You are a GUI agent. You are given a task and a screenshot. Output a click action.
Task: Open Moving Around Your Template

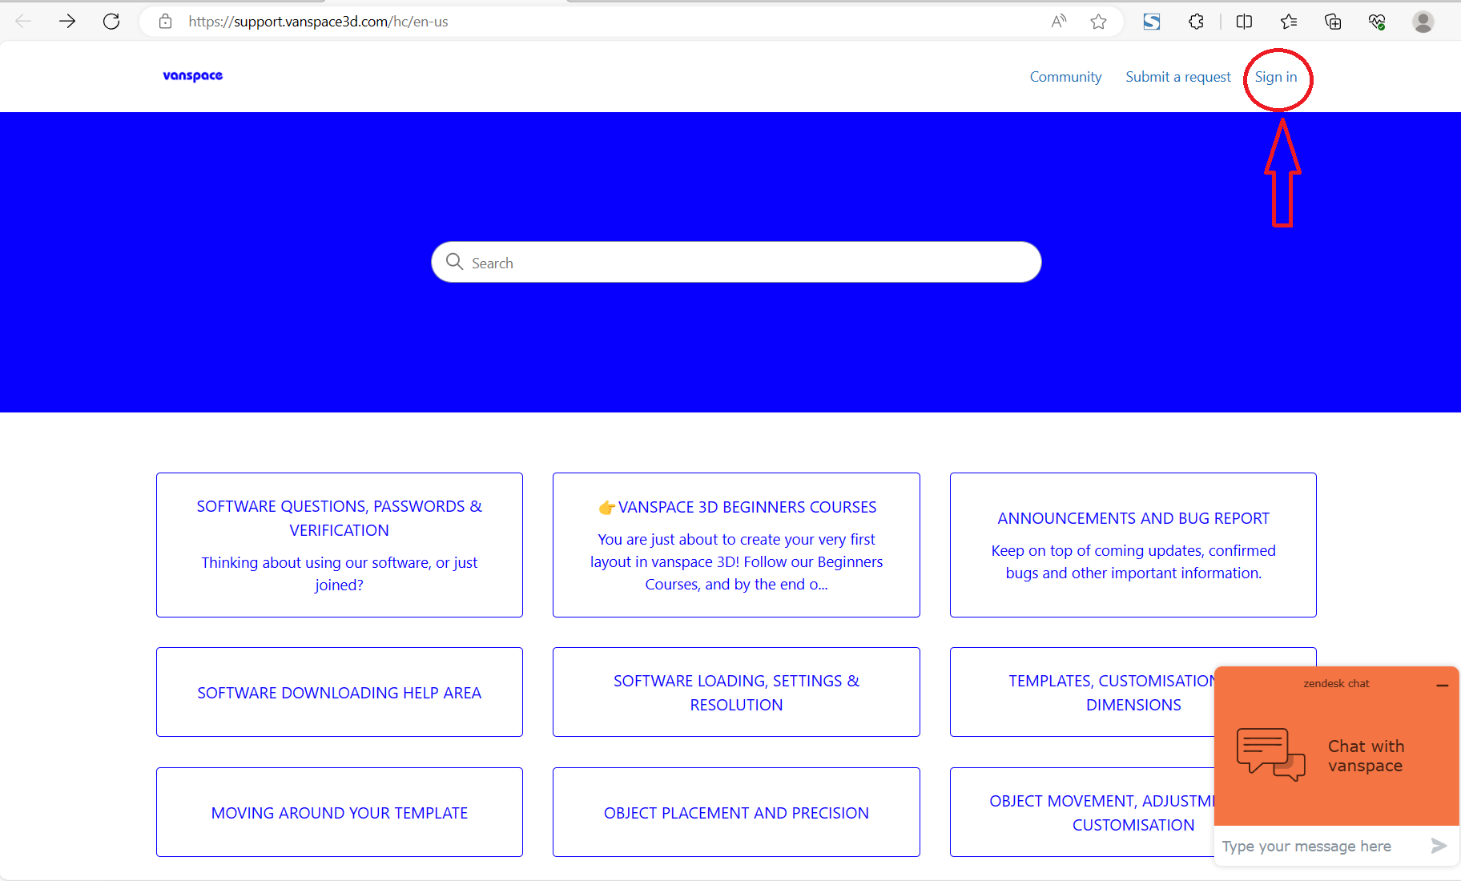pos(340,812)
